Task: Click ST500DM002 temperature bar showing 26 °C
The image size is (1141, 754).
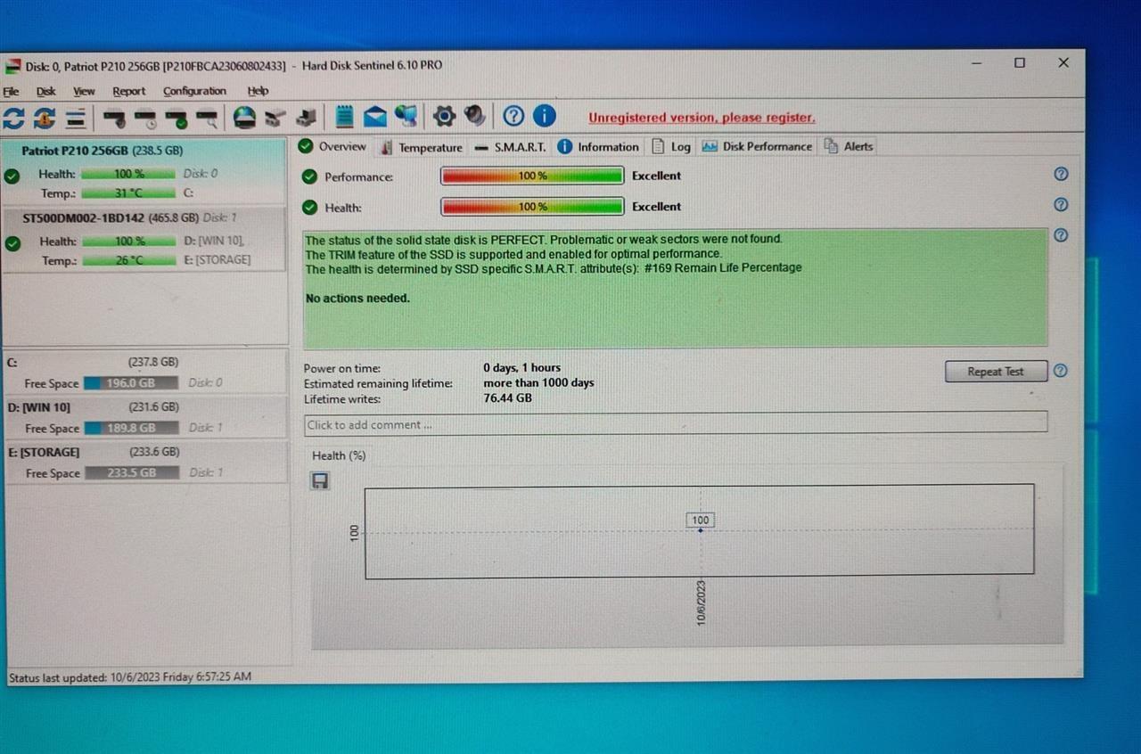Action: pos(128,260)
